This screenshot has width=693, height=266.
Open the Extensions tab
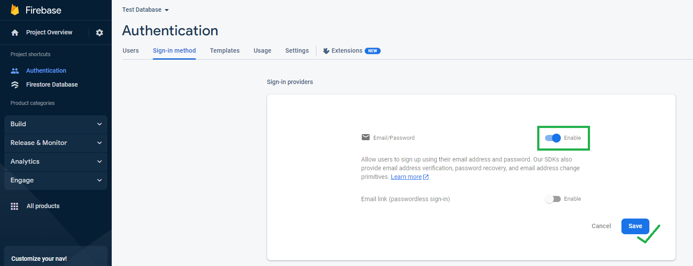coord(352,51)
